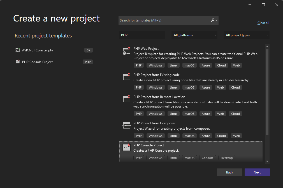The width and height of the screenshot is (283, 188).
Task: Click the Web tag under PHP Project from Composer
Action: (236, 136)
